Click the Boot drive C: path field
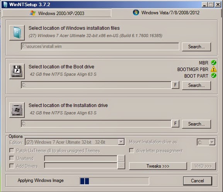This screenshot has width=223, height=192. coord(96,85)
